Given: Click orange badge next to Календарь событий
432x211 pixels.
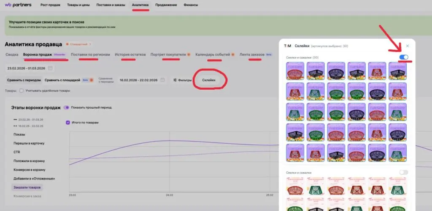Looking at the screenshot, I should [233, 54].
